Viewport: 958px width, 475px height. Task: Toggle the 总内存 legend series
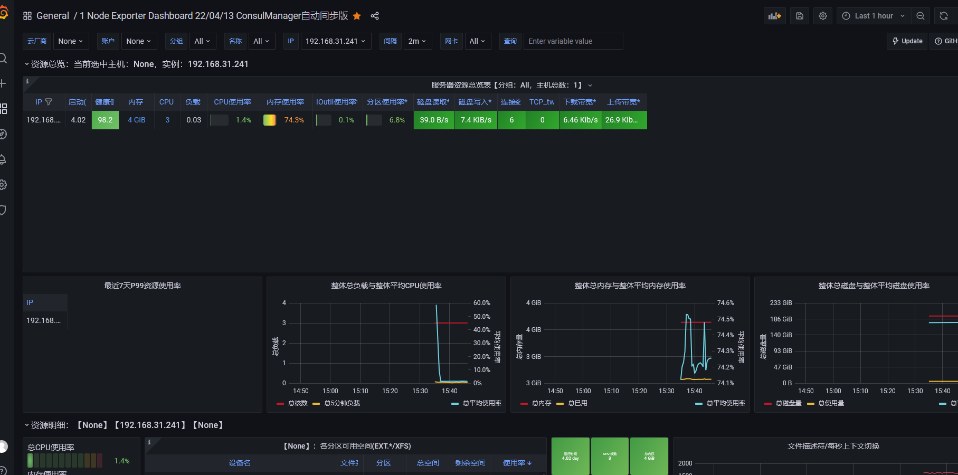(x=542, y=403)
